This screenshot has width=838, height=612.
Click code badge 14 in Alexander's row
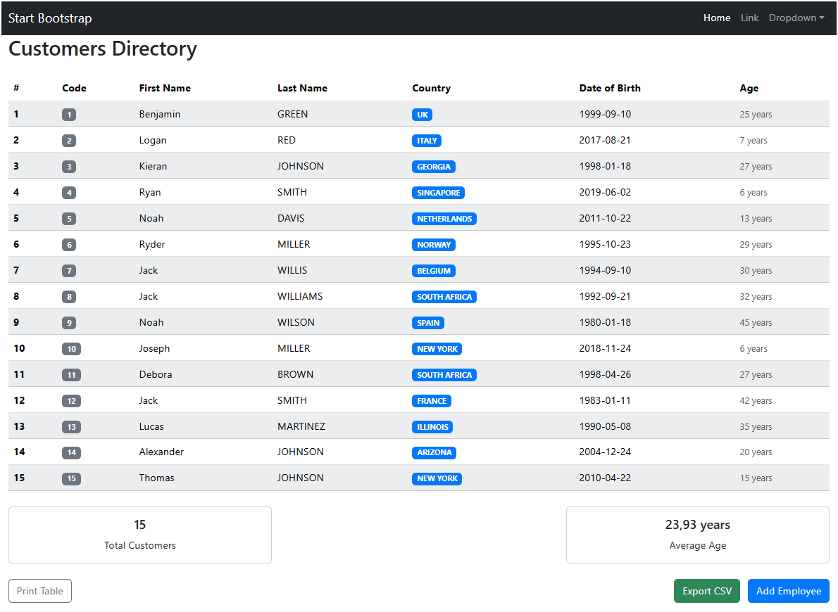coord(72,453)
